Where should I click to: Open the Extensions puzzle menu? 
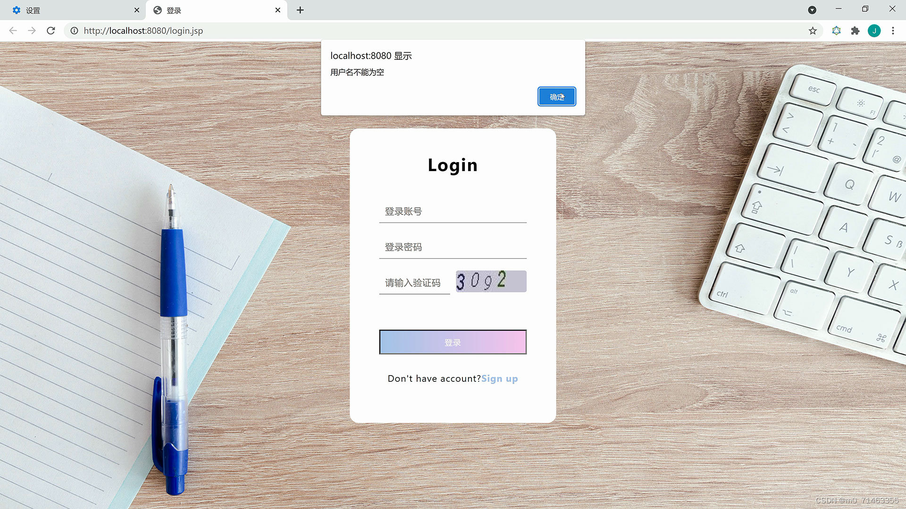point(855,31)
